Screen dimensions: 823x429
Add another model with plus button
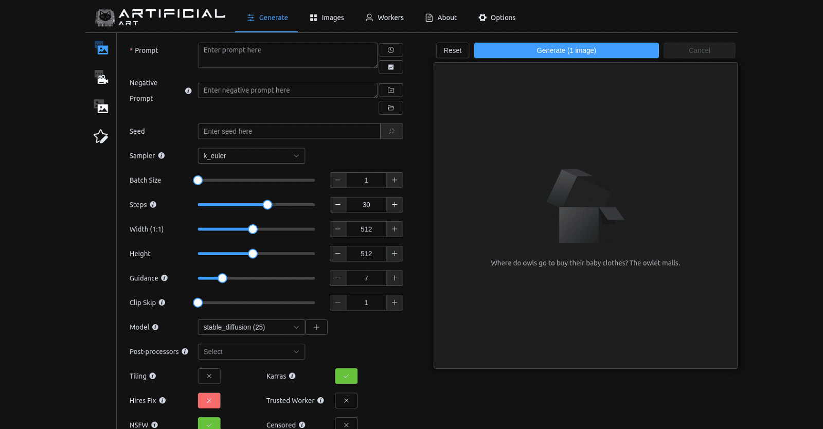coord(316,327)
